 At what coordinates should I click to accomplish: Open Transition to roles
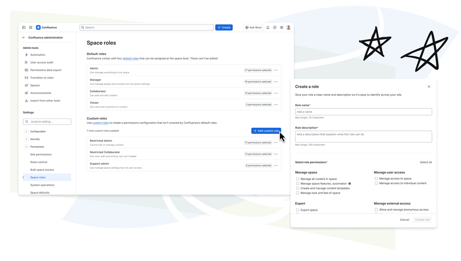(x=42, y=78)
